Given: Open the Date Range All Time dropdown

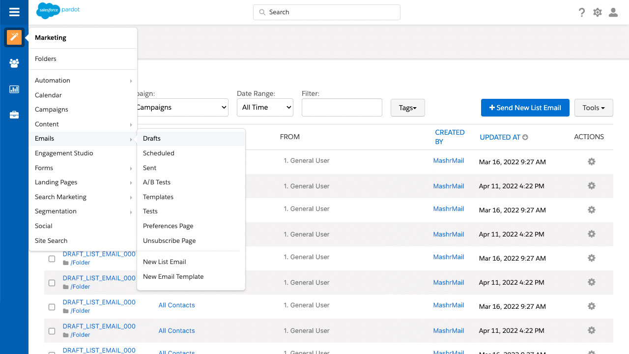Looking at the screenshot, I should (x=265, y=107).
